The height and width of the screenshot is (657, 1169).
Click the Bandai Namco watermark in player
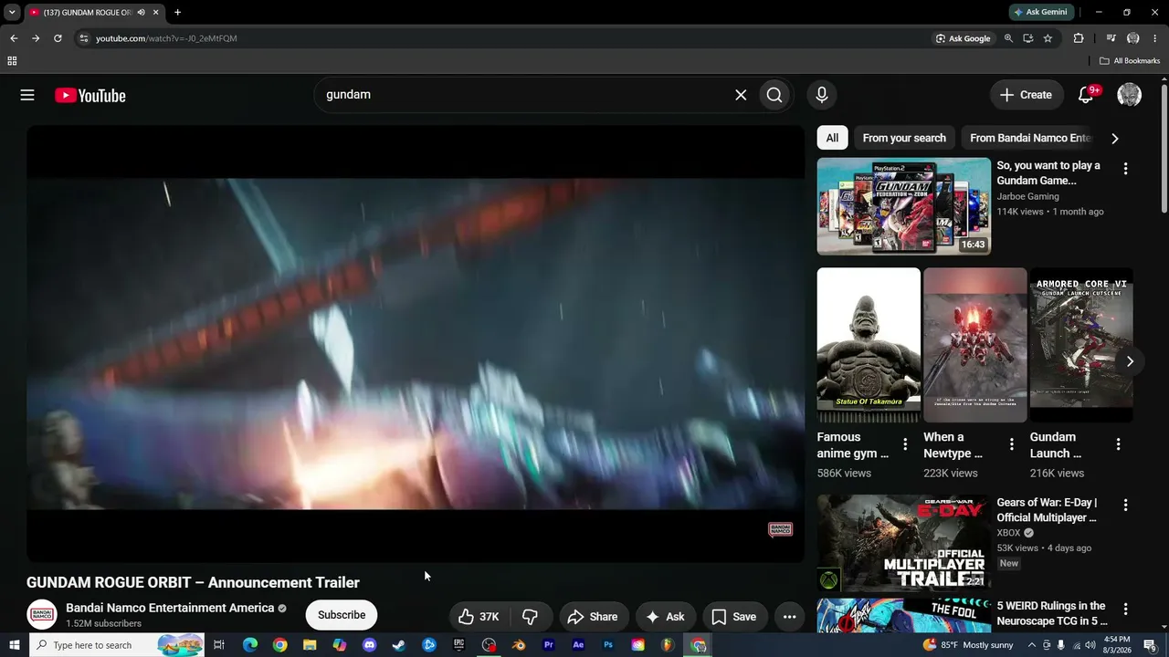coord(781,529)
